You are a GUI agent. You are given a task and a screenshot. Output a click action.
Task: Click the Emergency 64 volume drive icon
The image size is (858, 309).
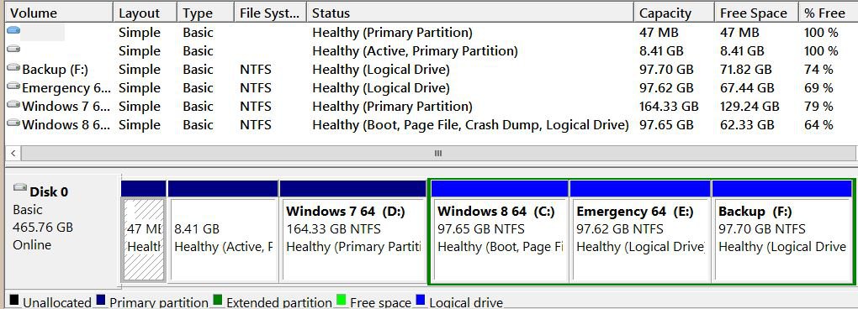13,86
